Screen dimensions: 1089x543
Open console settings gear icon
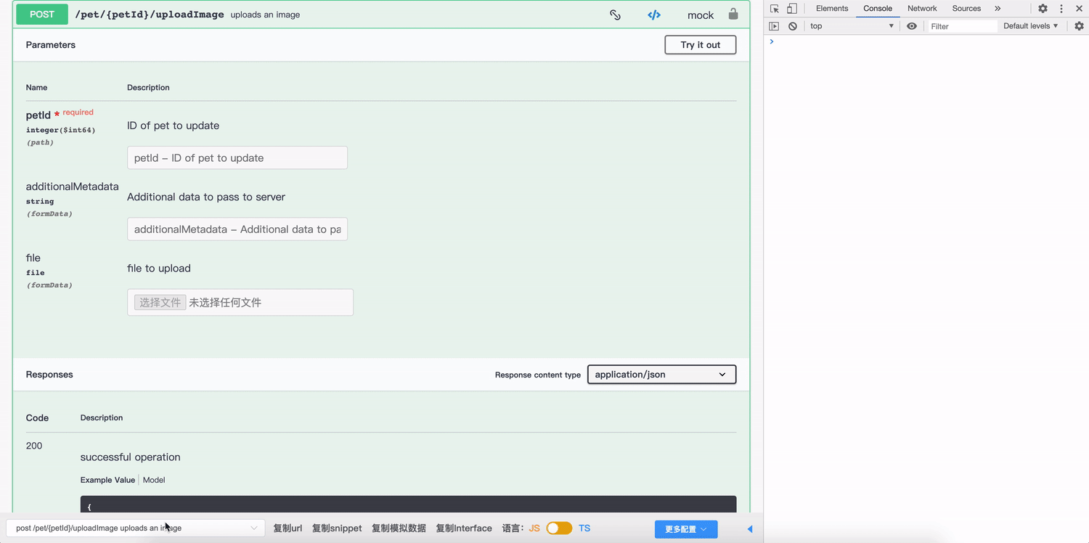[x=1079, y=26]
